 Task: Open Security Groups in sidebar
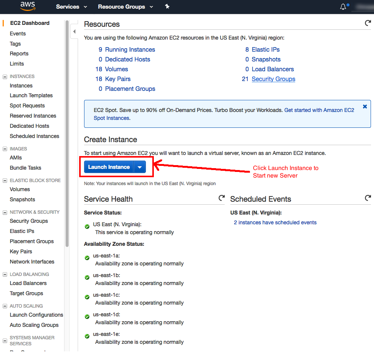tap(29, 221)
